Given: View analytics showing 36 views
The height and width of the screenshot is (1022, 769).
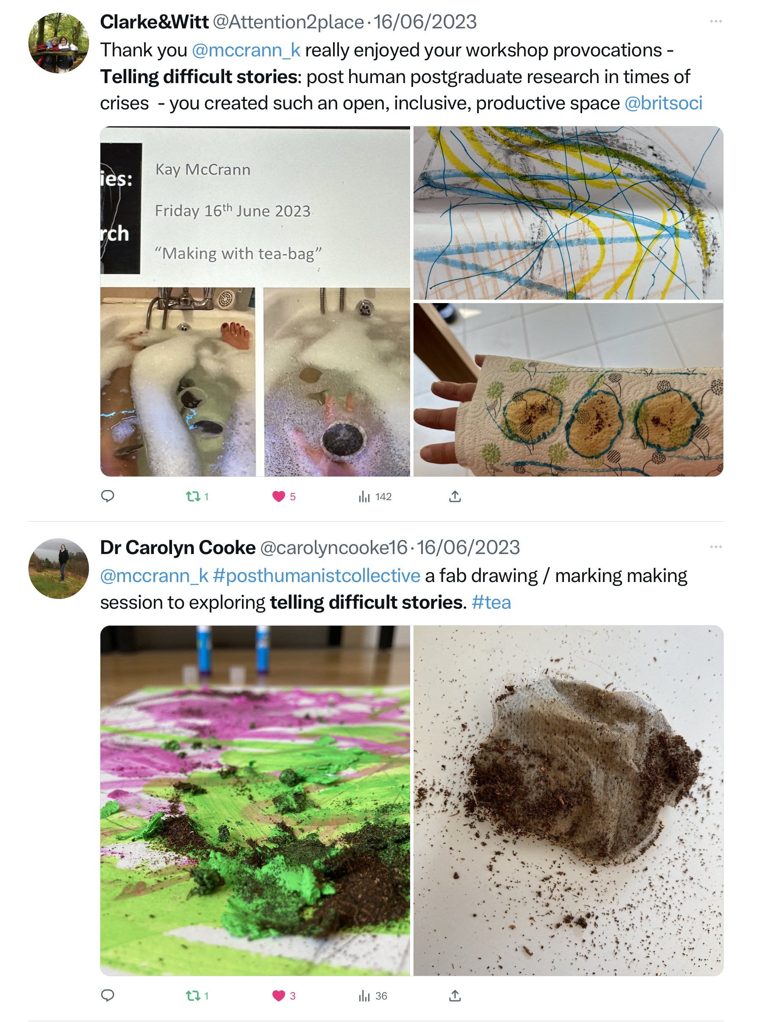Looking at the screenshot, I should [364, 996].
